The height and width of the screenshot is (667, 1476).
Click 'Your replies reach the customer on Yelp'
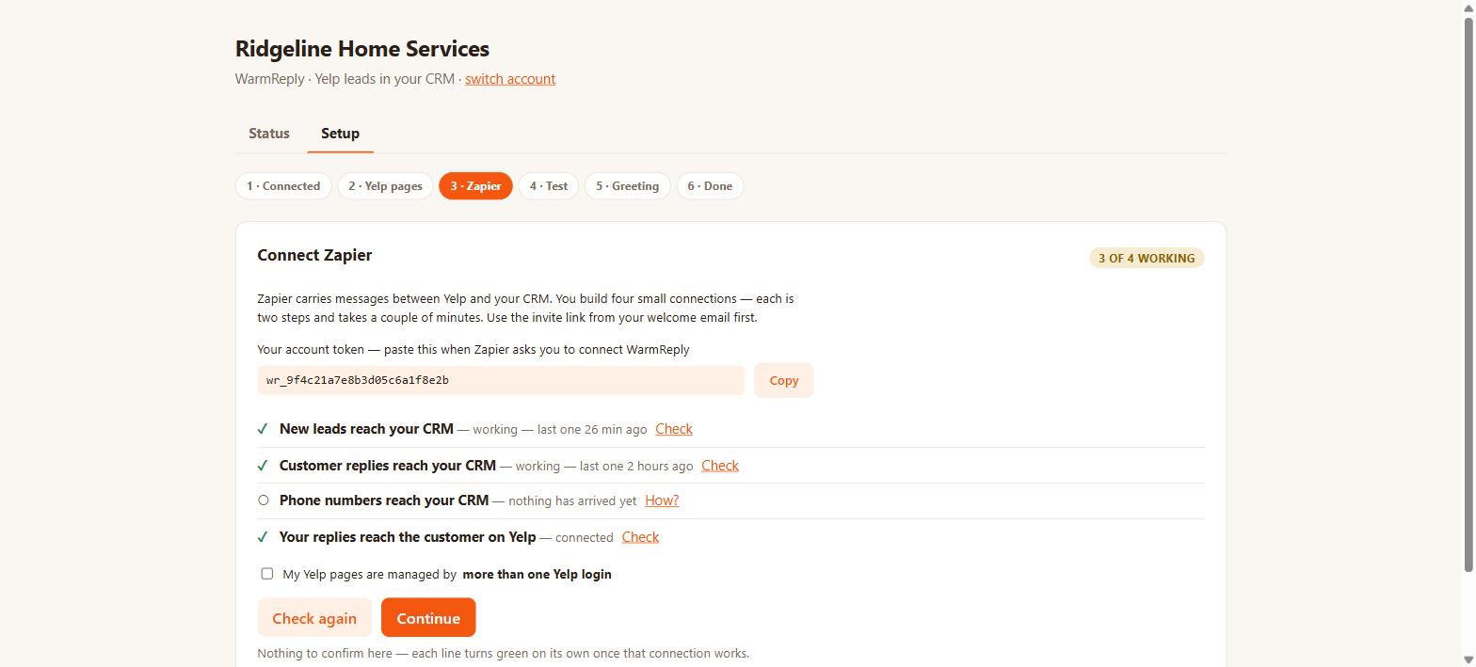408,537
